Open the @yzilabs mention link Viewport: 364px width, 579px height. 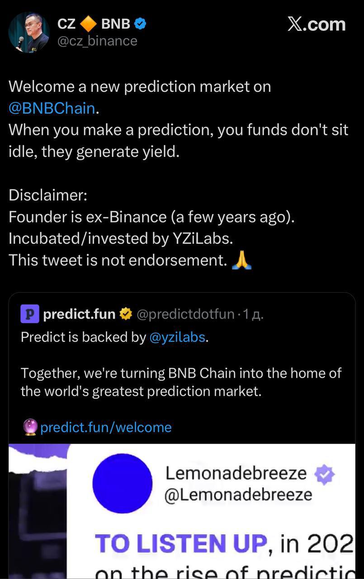tap(177, 337)
